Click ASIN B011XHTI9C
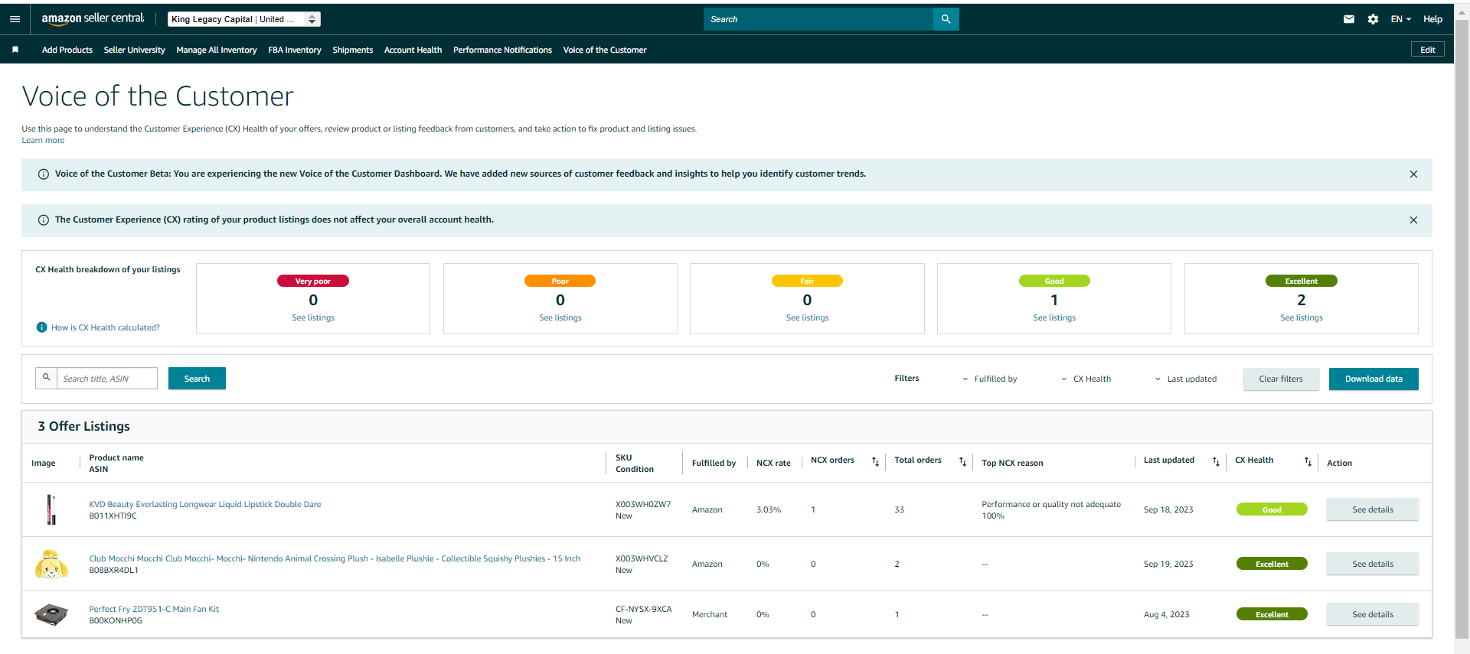The width and height of the screenshot is (1470, 654). pos(113,516)
